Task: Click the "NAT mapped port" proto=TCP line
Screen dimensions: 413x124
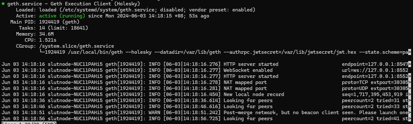Action: click(205, 82)
